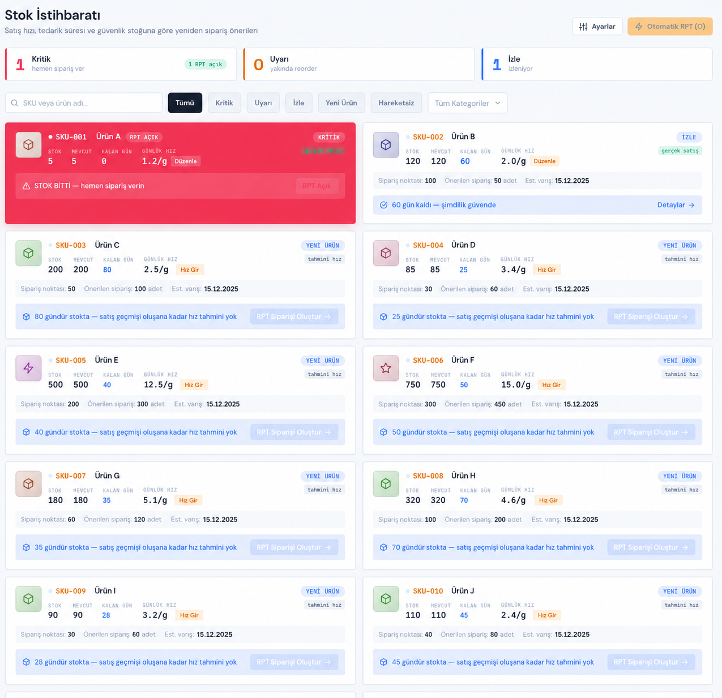
Task: Click the SKU-010 green cube icon
Action: (x=386, y=599)
